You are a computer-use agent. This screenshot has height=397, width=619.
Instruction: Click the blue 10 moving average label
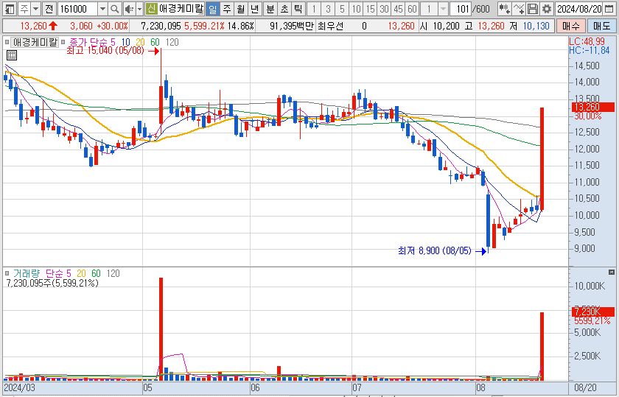coord(125,42)
